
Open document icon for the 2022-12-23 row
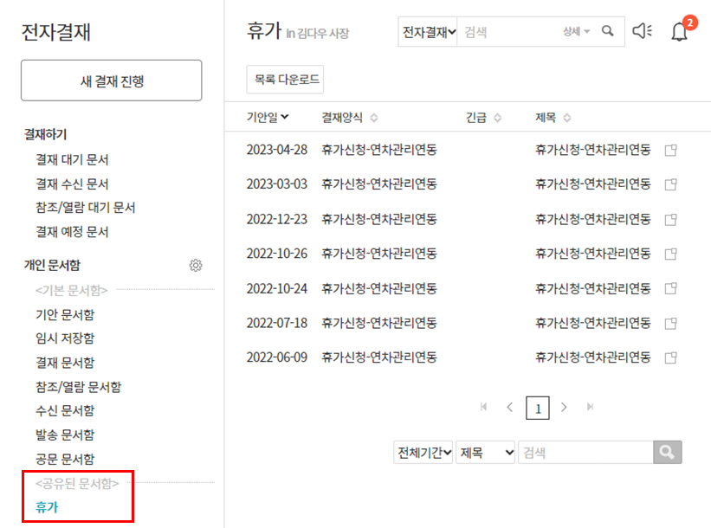coord(670,219)
